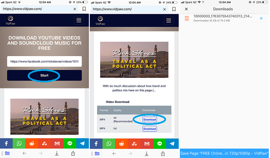The image size is (270, 158).
Task: Open hamburger menu in middle phone screen
Action: [x=168, y=21]
